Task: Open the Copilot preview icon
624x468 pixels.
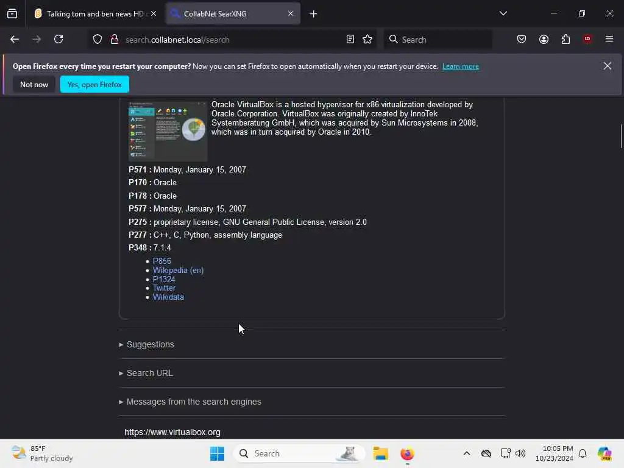Action: (x=604, y=453)
